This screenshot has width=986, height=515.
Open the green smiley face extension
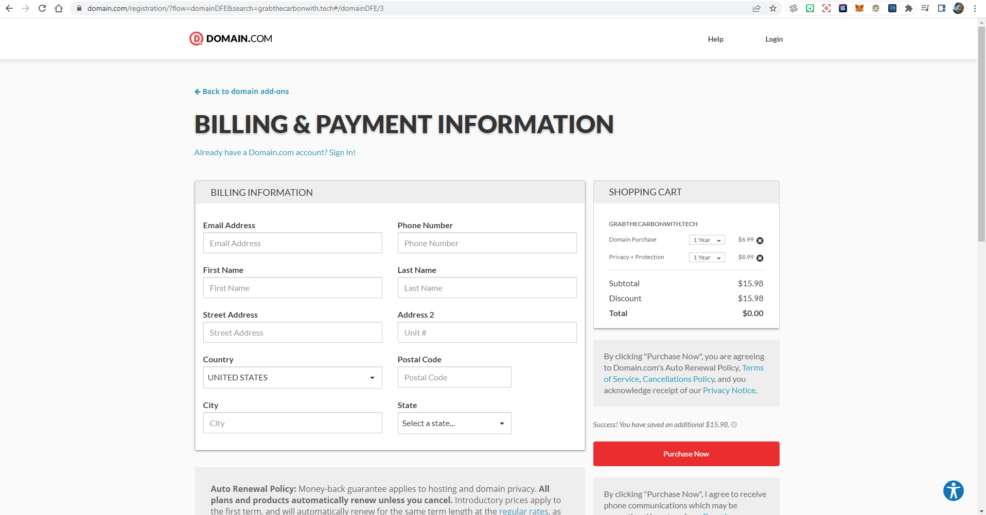(x=810, y=8)
